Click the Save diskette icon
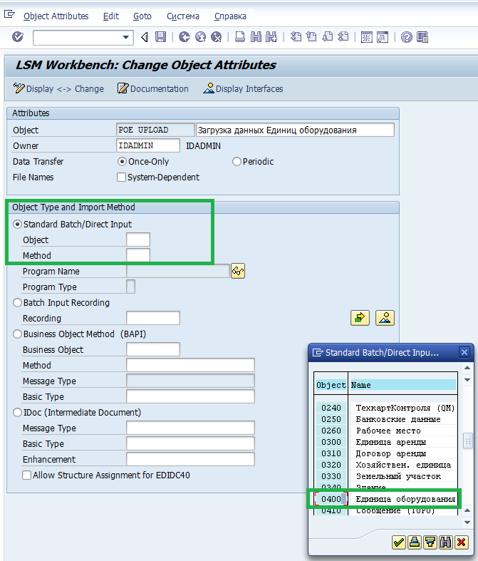This screenshot has height=561, width=478. coord(160,37)
